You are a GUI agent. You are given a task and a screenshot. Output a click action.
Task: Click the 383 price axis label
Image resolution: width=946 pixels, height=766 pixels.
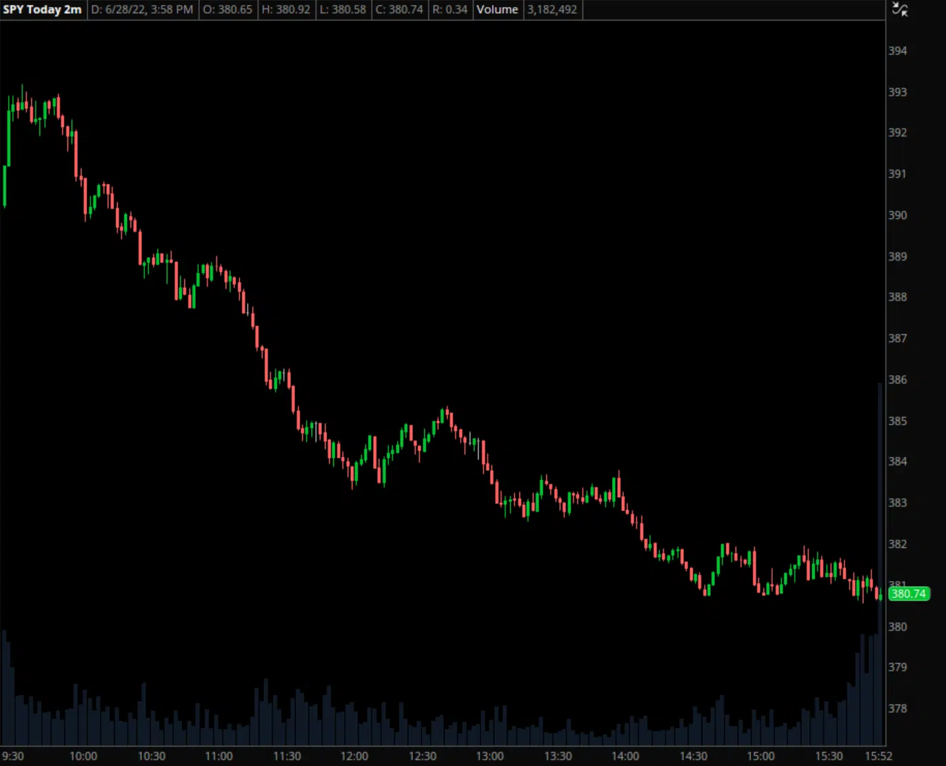point(898,503)
